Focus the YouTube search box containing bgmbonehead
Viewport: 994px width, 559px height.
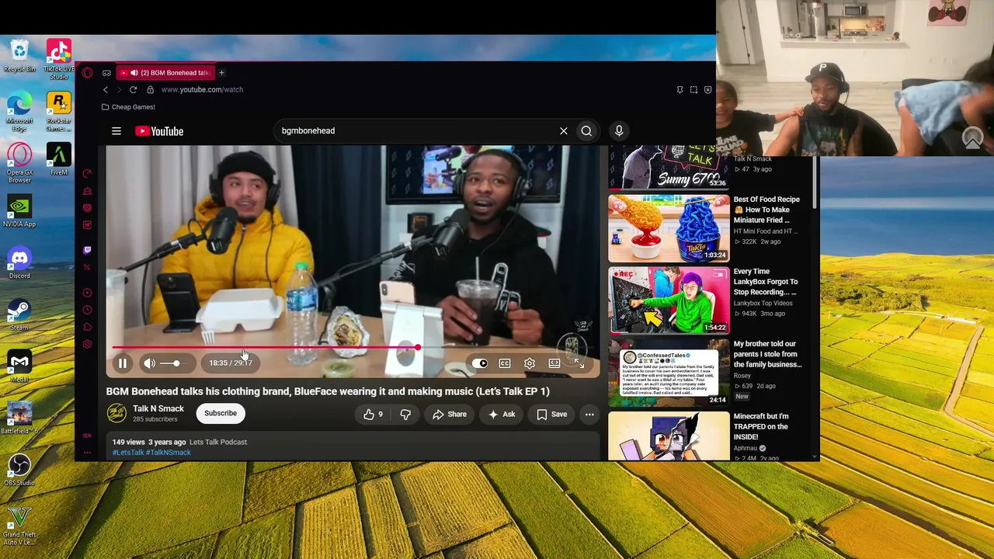[x=415, y=130]
